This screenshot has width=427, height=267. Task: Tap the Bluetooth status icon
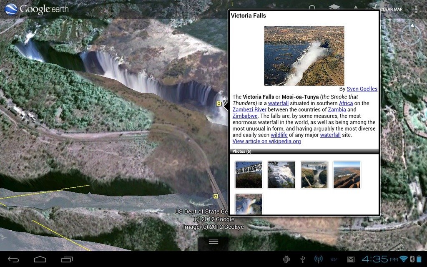click(412, 259)
